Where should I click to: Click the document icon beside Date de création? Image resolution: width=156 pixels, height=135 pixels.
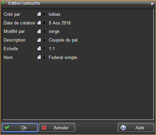39,23
